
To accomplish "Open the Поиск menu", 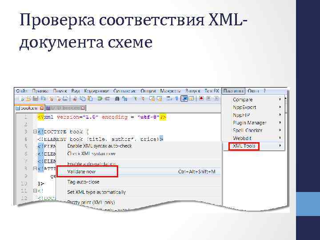I will 60,91.
